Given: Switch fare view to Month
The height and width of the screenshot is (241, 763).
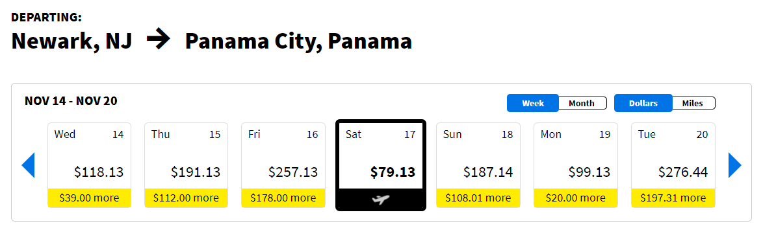Looking at the screenshot, I should (x=582, y=103).
